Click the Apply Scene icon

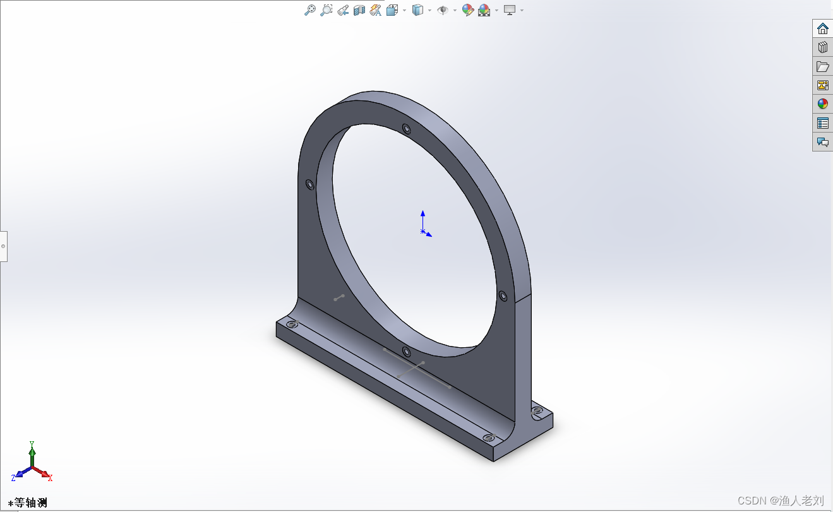(484, 10)
